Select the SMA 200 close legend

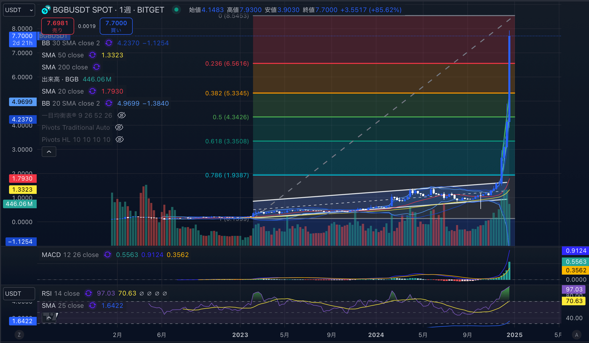click(65, 67)
